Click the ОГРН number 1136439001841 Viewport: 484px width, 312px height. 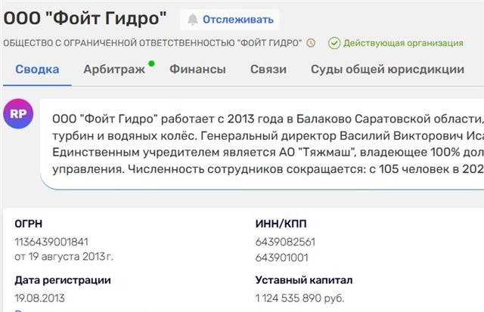pos(52,242)
